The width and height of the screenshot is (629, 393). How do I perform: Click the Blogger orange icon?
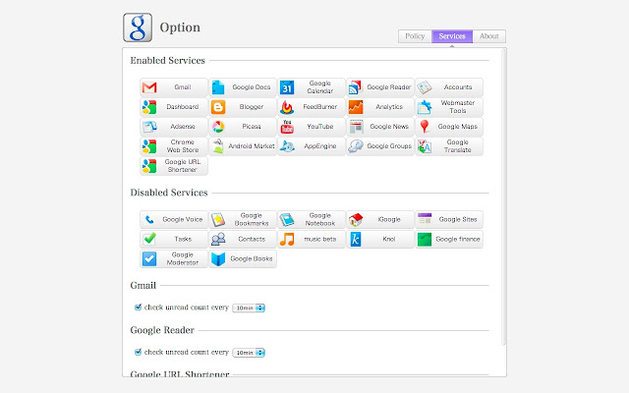coord(218,107)
